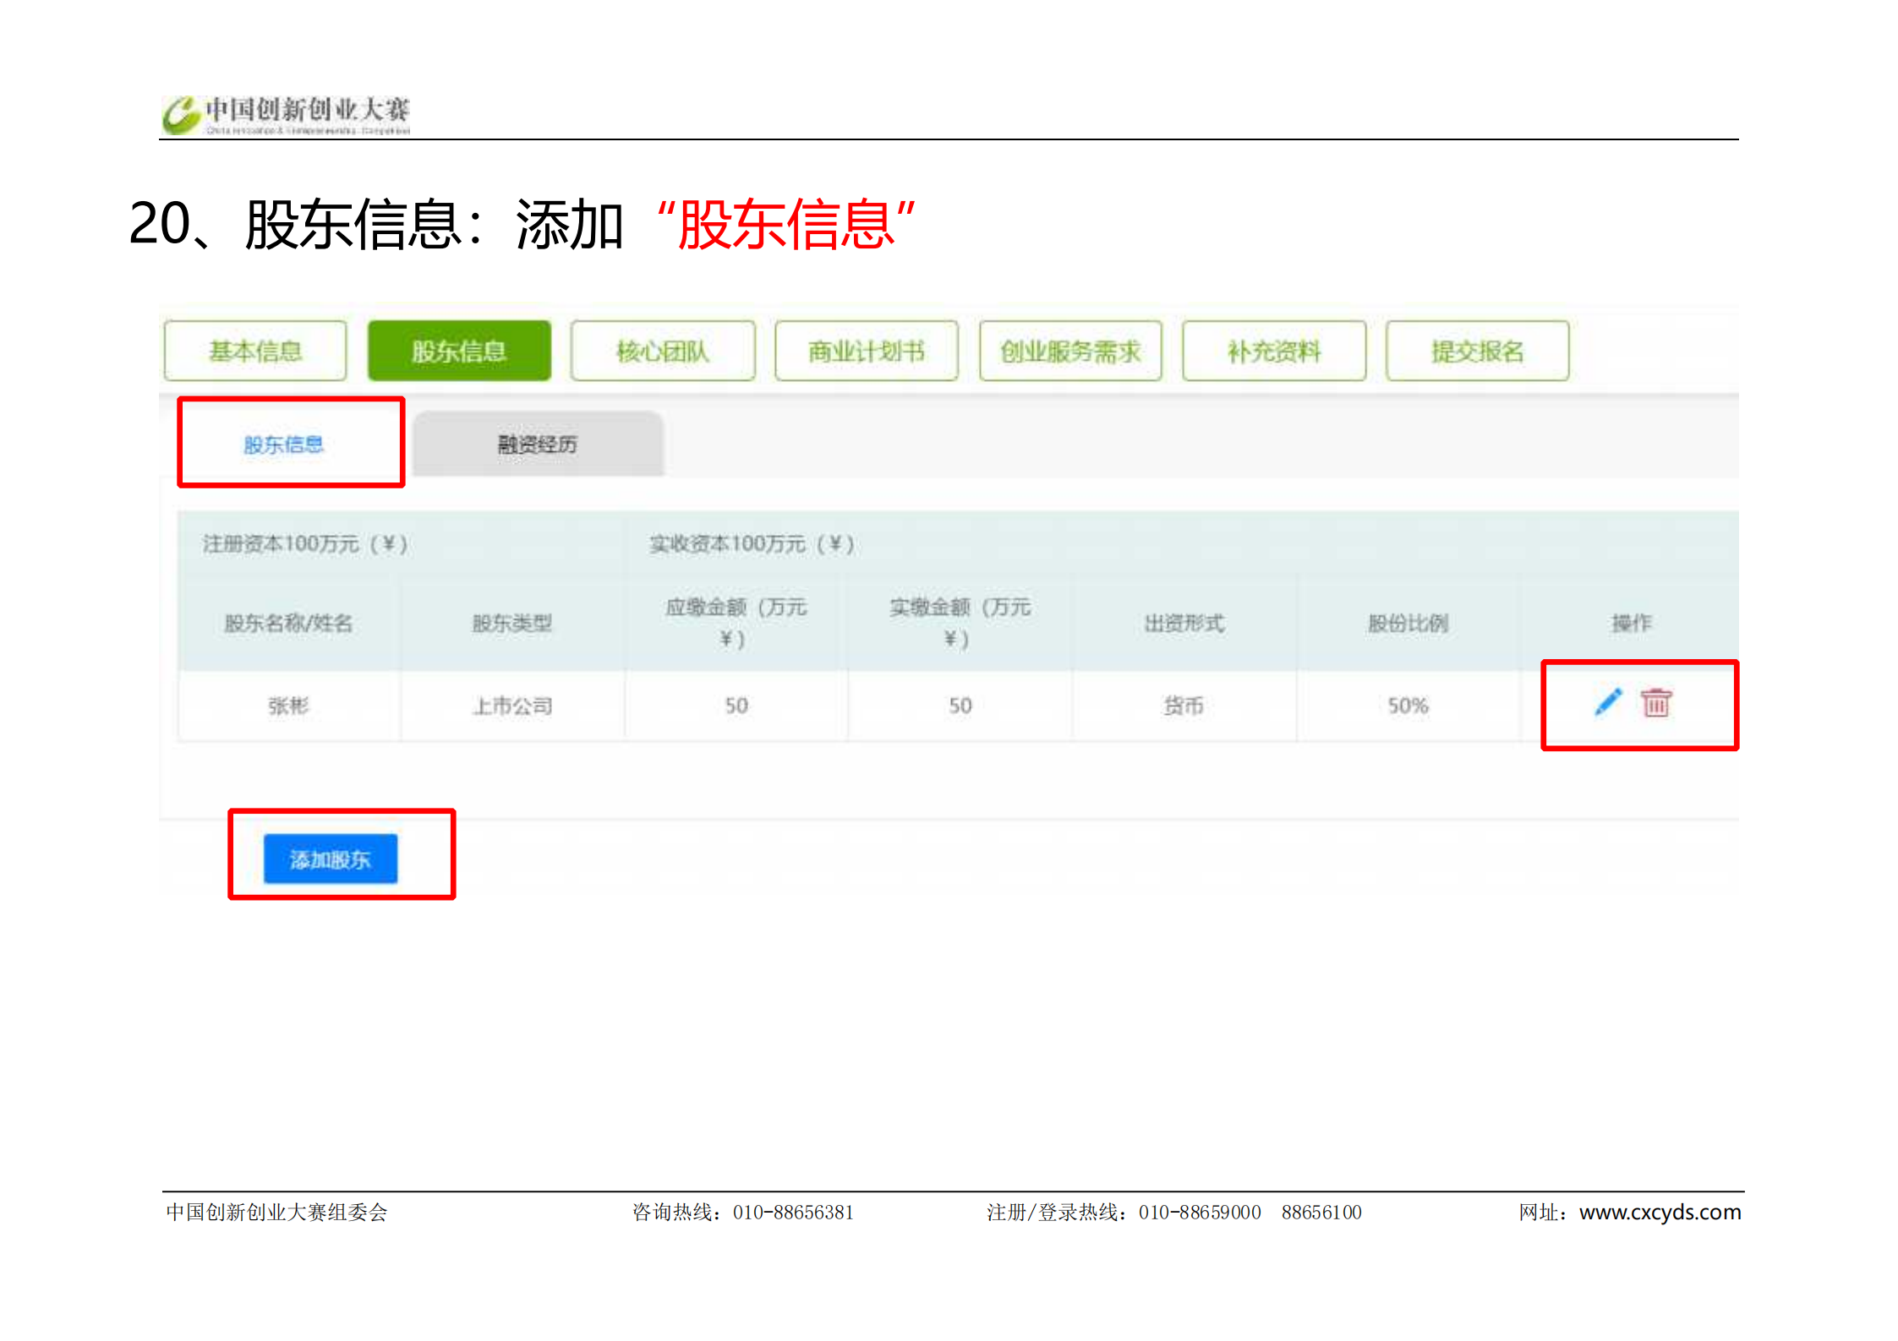Click the red trash delete icon
This screenshot has height=1341, width=1898.
[x=1655, y=702]
